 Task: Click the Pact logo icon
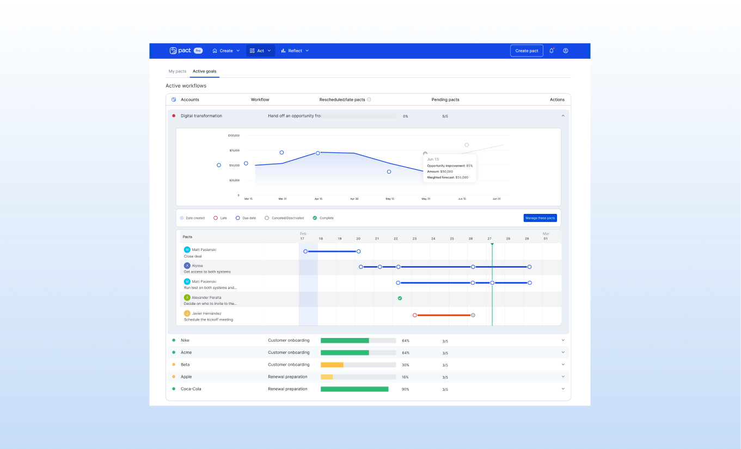click(x=173, y=51)
